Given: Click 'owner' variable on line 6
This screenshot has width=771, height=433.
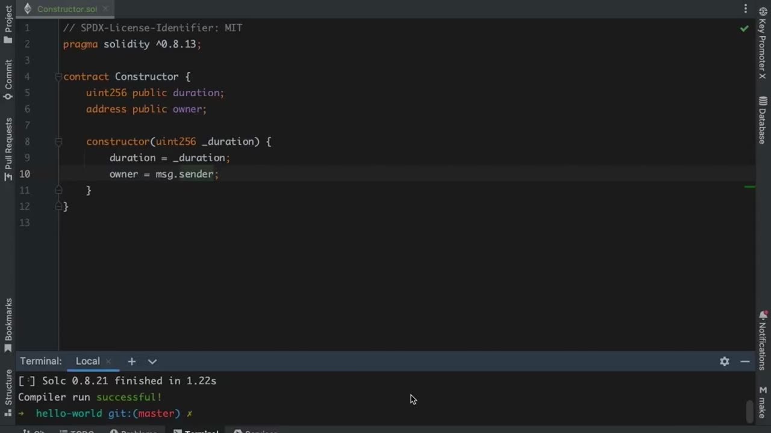Looking at the screenshot, I should click(187, 109).
